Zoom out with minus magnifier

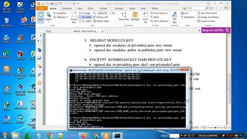click(94, 13)
